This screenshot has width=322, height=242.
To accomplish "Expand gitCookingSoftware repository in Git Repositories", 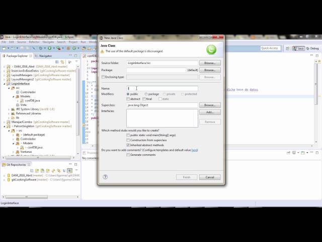I will (5, 180).
